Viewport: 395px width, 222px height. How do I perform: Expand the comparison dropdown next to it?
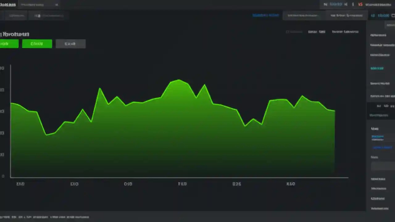pyautogui.click(x=346, y=15)
